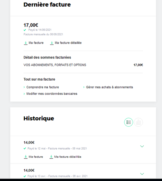Click the chevron before 'Modifier mes coordonnées bancaires'
The image size is (162, 181).
24,94
